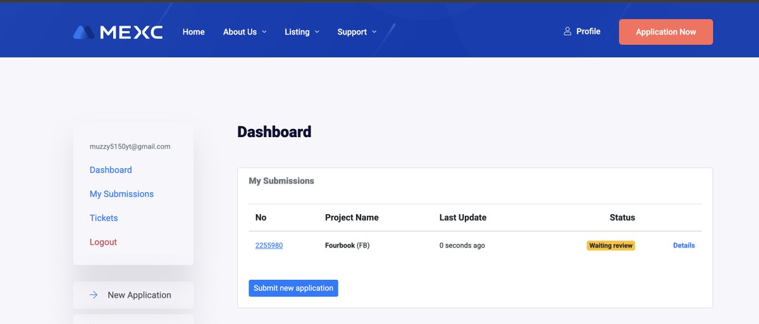Image resolution: width=759 pixels, height=324 pixels.
Task: Click the MEXC logo
Action: (118, 32)
